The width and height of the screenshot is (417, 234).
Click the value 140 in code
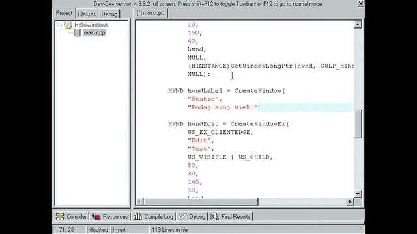pos(194,182)
